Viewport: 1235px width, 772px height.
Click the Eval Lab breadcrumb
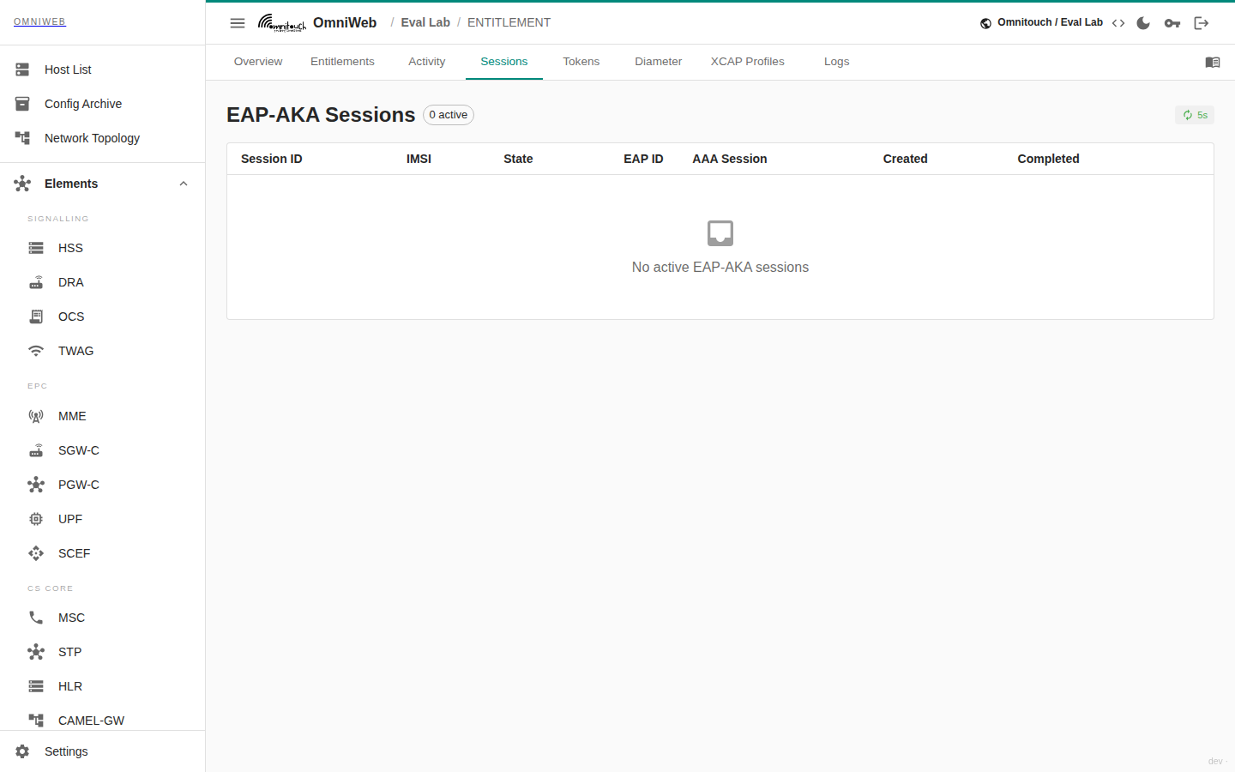(425, 22)
